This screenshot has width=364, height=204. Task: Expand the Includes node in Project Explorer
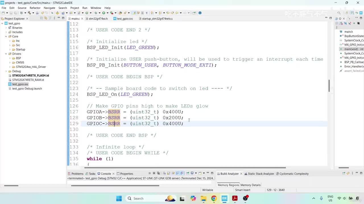pyautogui.click(x=6, y=32)
